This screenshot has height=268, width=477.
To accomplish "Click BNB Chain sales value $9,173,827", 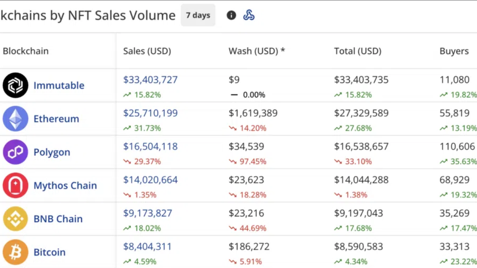I will (147, 213).
